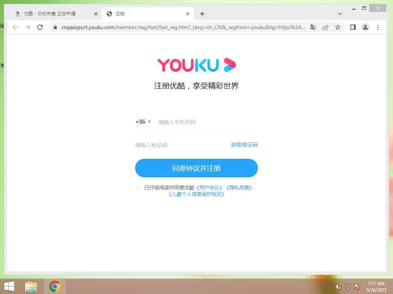Open File Explorer from taskbar
The image size is (393, 294).
click(x=31, y=286)
